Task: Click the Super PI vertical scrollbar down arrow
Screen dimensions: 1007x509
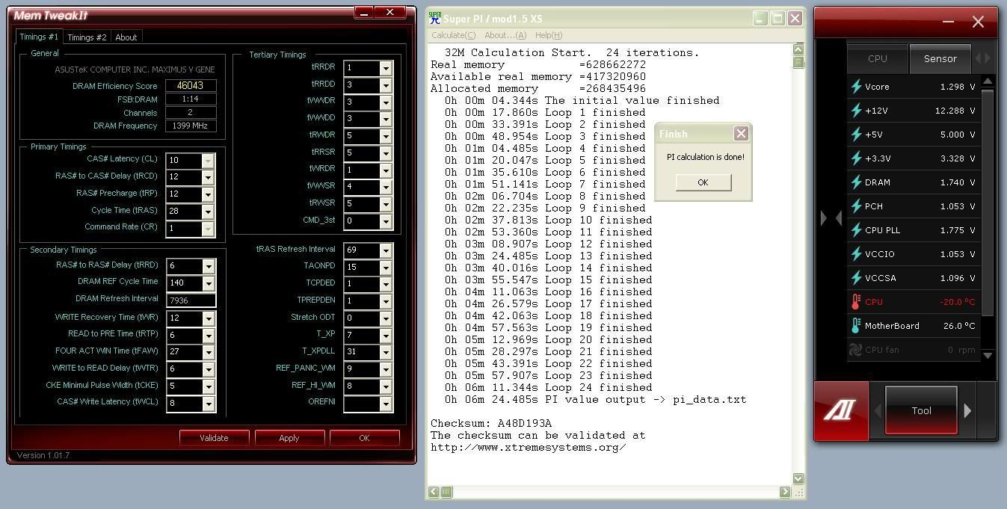Action: pyautogui.click(x=798, y=478)
